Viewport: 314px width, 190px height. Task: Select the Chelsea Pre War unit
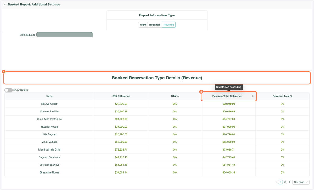pos(49,111)
